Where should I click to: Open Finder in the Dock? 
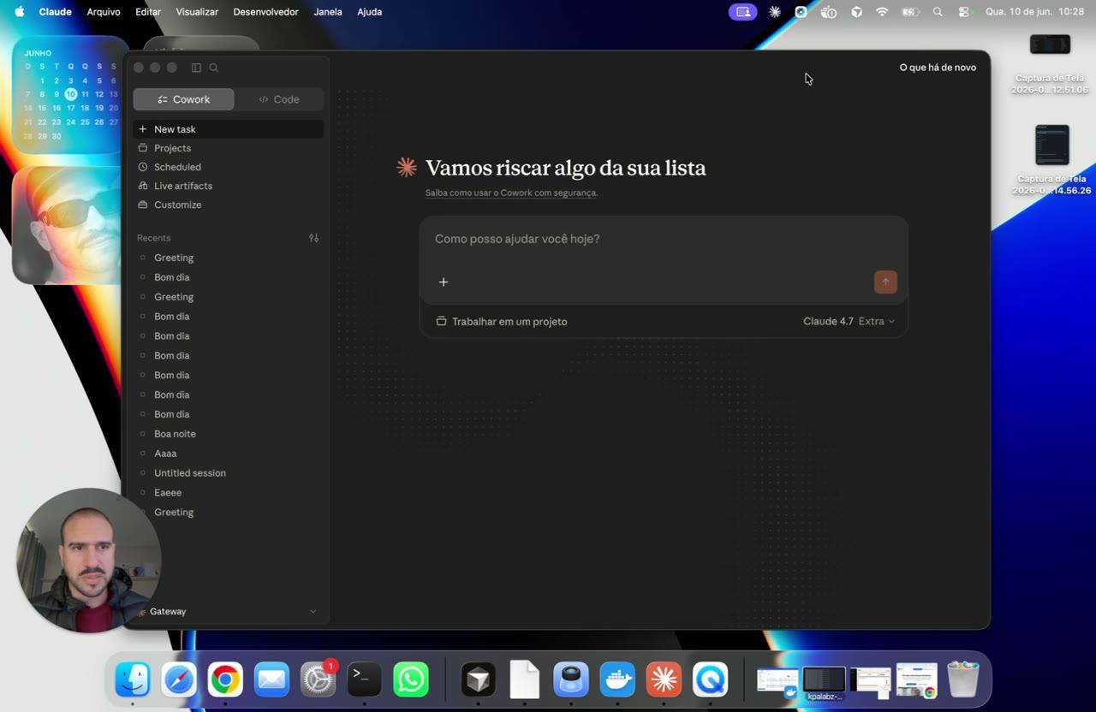click(133, 680)
